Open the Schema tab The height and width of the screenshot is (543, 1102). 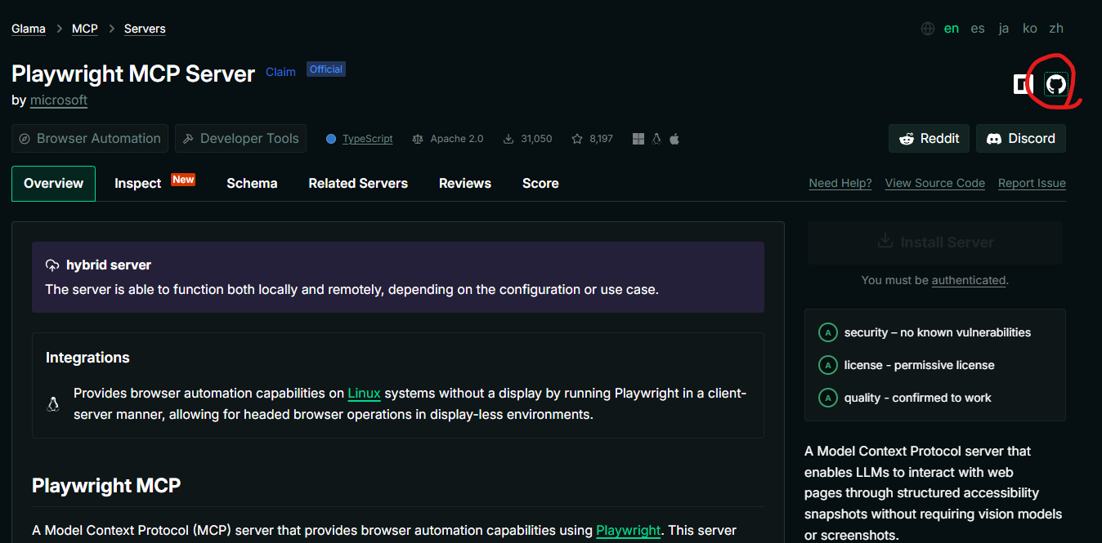point(252,184)
